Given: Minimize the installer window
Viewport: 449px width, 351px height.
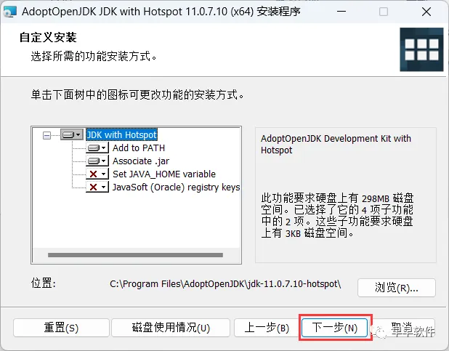Looking at the screenshot, I should coord(341,12).
